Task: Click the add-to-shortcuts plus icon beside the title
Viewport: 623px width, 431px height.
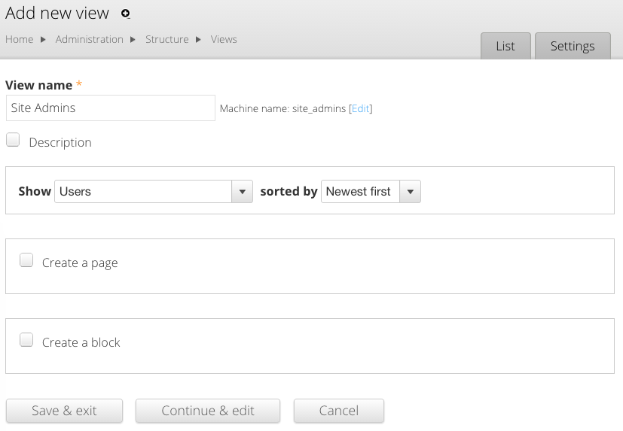Action: pyautogui.click(x=126, y=14)
